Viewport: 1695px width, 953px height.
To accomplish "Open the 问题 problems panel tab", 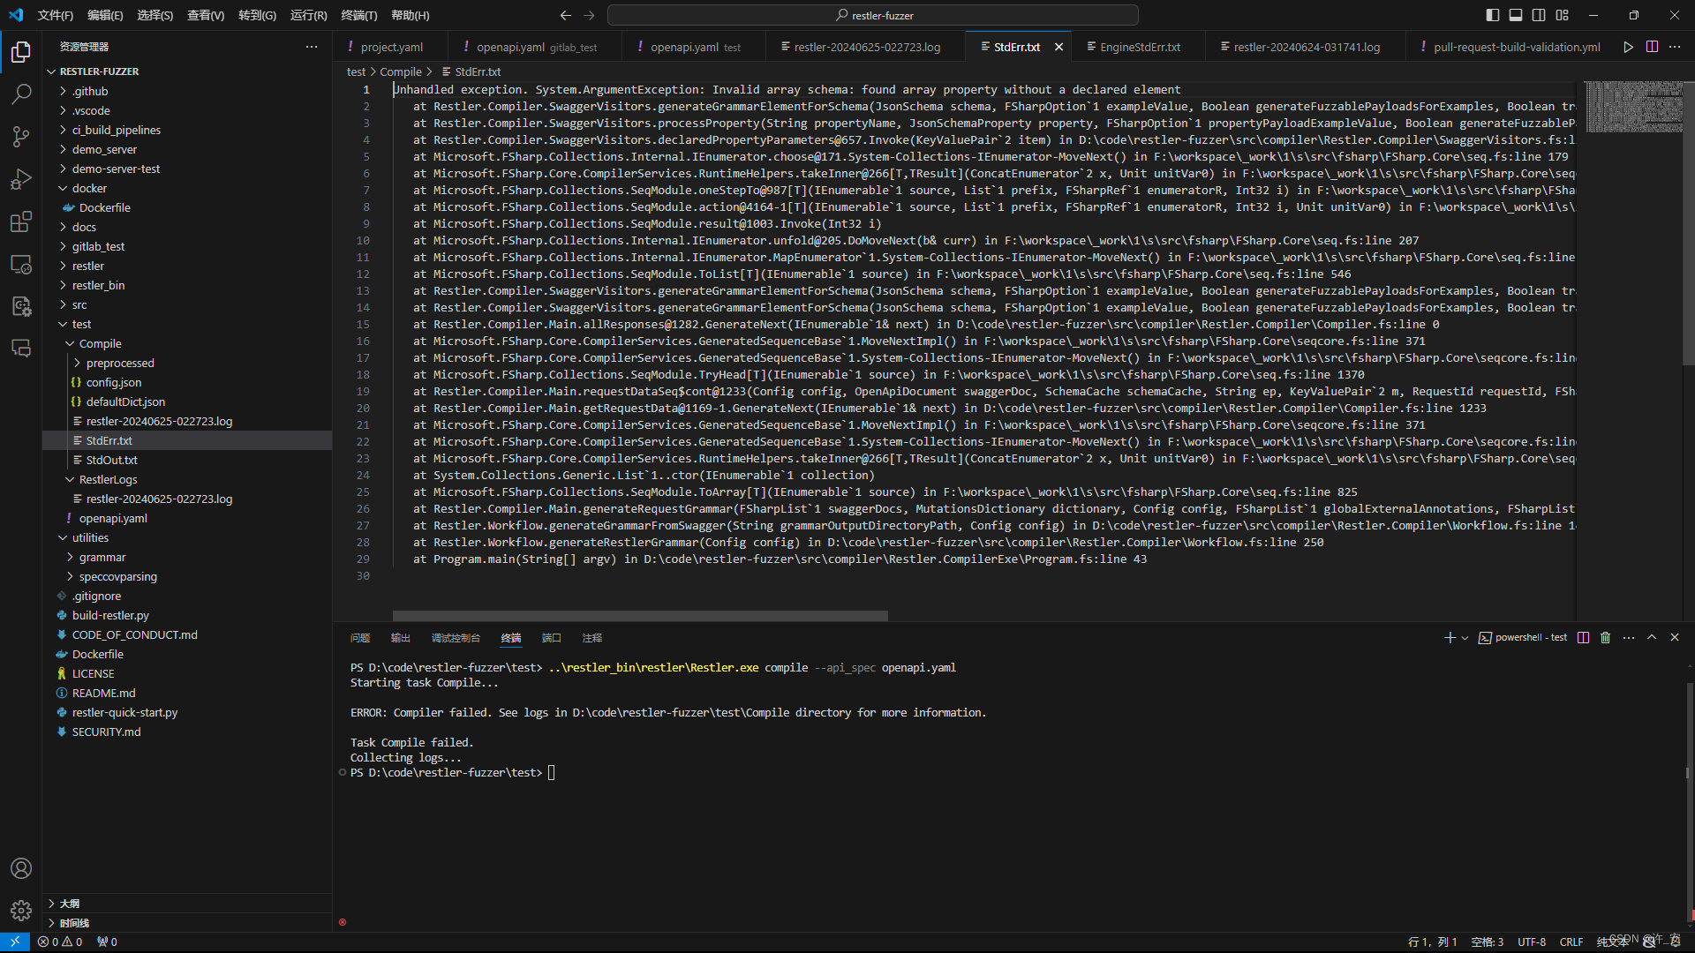I will [x=360, y=637].
